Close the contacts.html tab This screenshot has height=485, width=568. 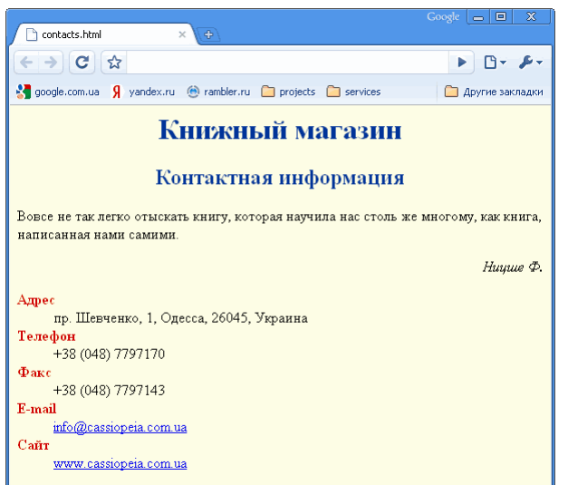[x=182, y=34]
